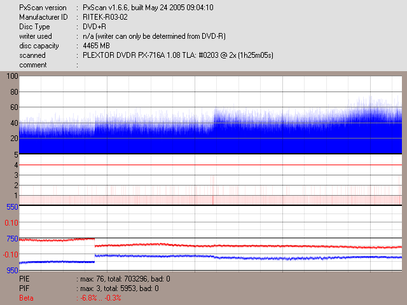Select the 'n/a (writer can only be determined from DVD-R)' text
Image resolution: width=407 pixels, height=305 pixels.
(x=154, y=36)
